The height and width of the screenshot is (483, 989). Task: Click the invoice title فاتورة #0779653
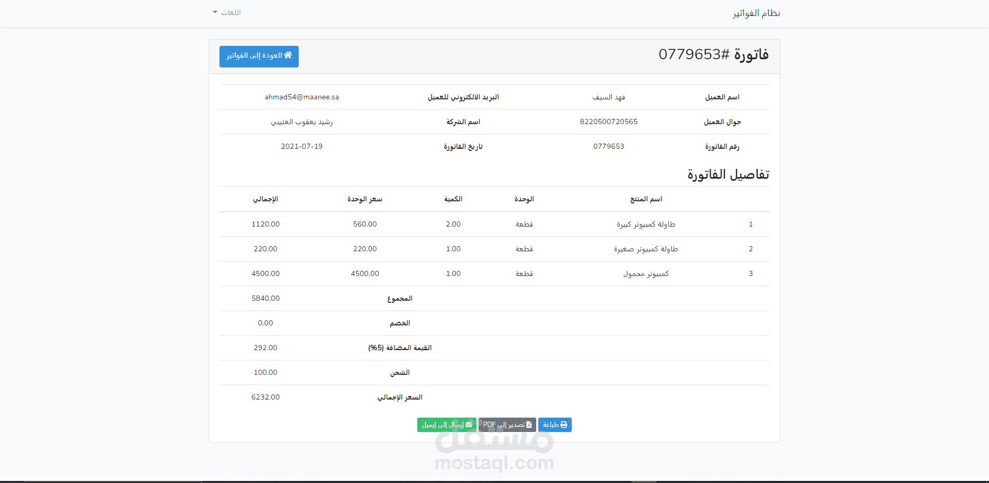[713, 55]
